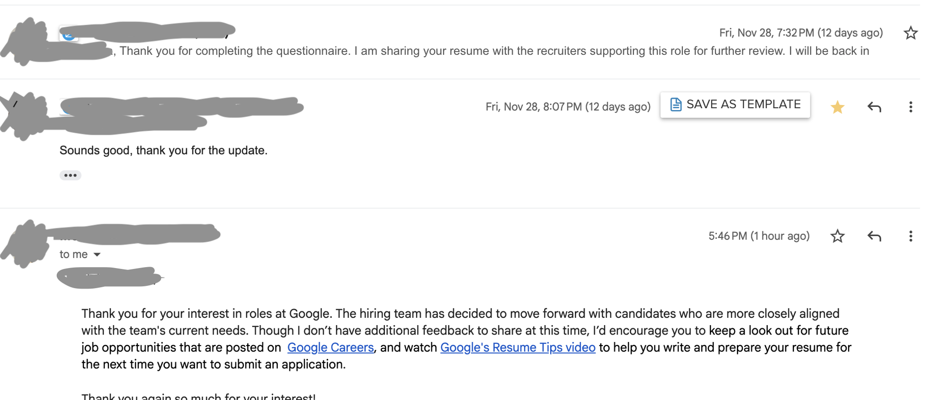Click the template document icon
Image resolution: width=931 pixels, height=400 pixels.
pos(675,105)
